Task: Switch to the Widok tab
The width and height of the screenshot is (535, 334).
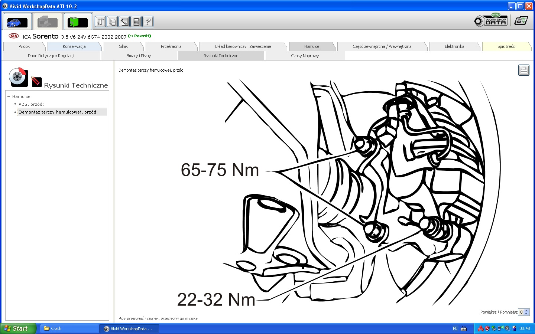Action: (24, 46)
